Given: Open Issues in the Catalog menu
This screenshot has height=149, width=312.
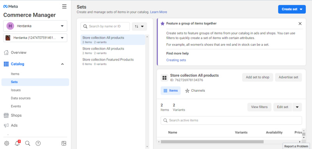Looking at the screenshot, I should tap(16, 90).
